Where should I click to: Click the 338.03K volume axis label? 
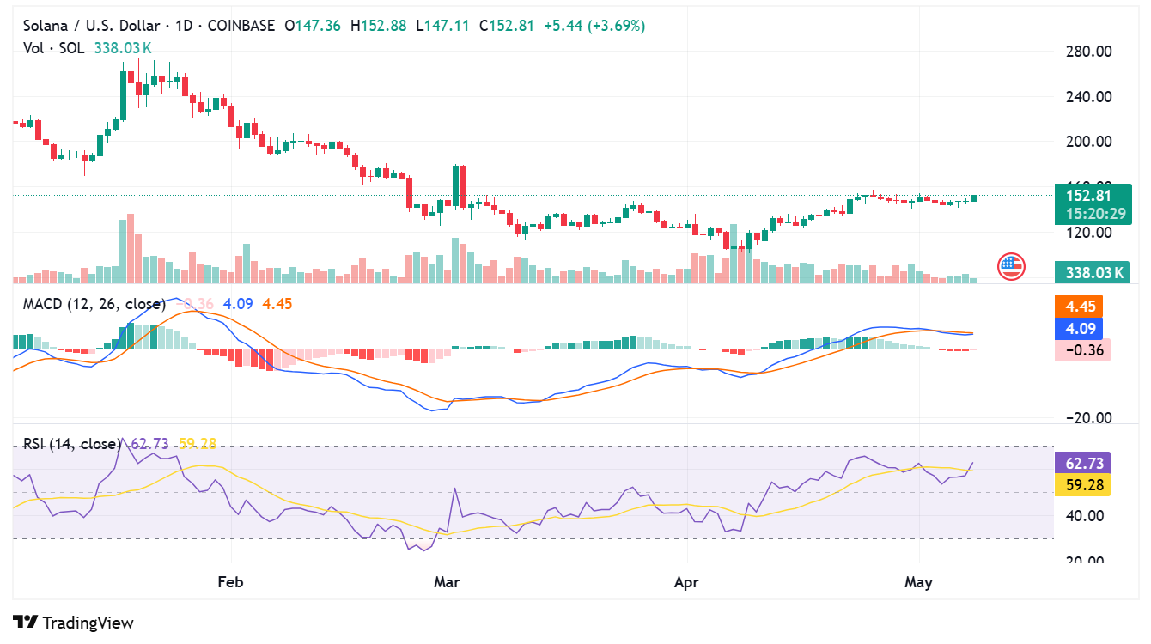point(1093,273)
